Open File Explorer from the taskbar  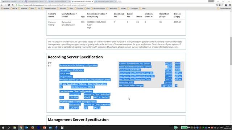(x=14, y=127)
